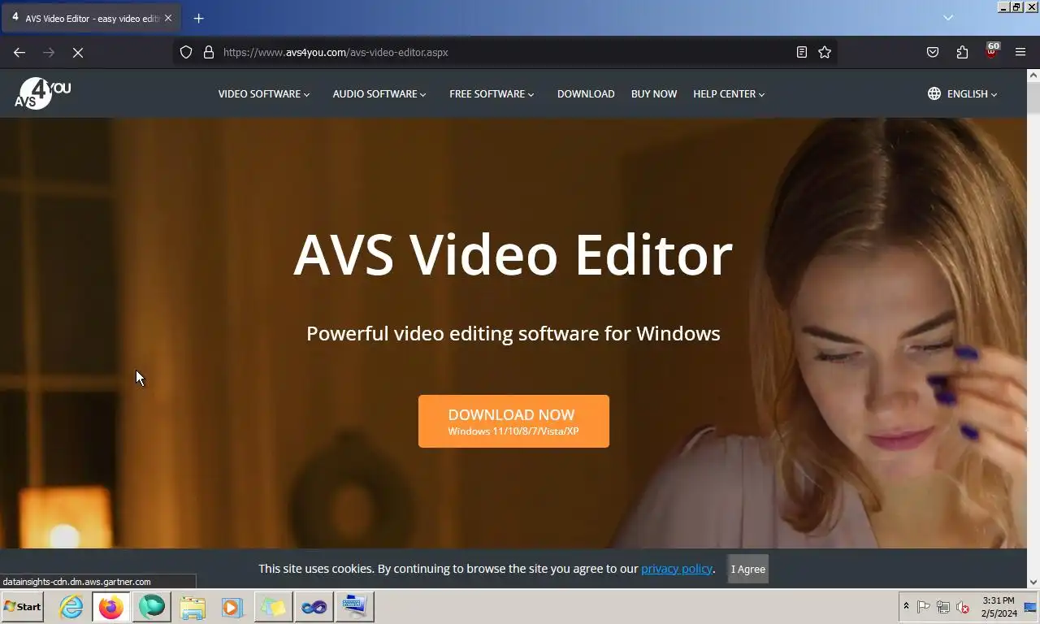1040x624 pixels.
Task: Open the privacy policy link
Action: pos(677,569)
